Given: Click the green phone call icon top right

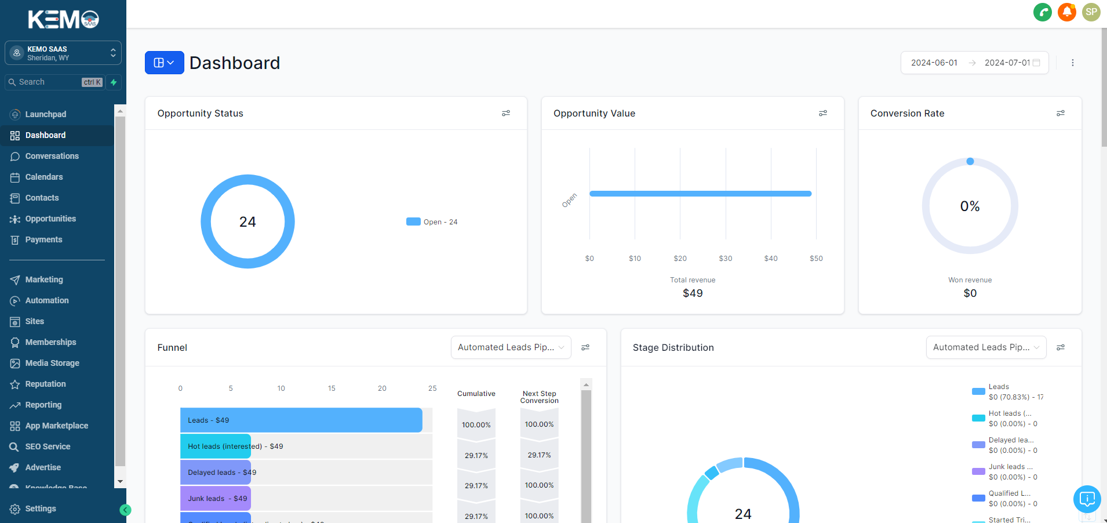Looking at the screenshot, I should click(1042, 12).
